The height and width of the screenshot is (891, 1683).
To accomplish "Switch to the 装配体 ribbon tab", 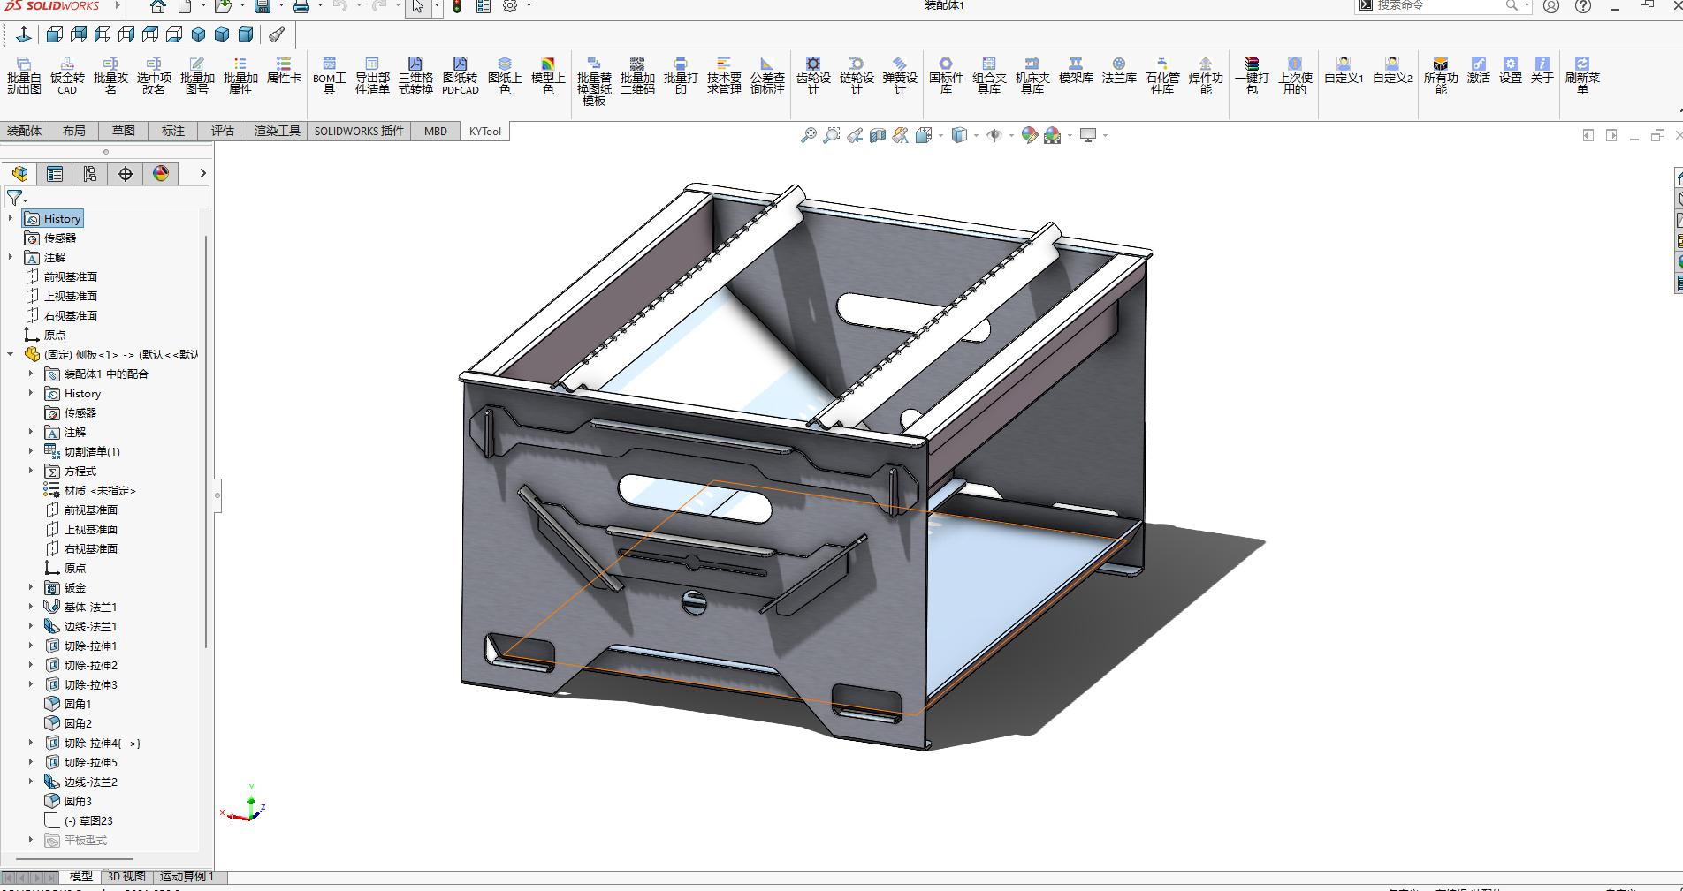I will 25,131.
